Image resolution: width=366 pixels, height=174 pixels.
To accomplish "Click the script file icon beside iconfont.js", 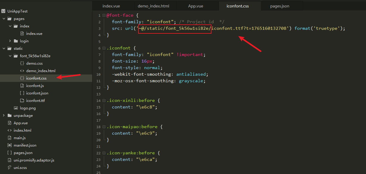I will click(x=22, y=86).
